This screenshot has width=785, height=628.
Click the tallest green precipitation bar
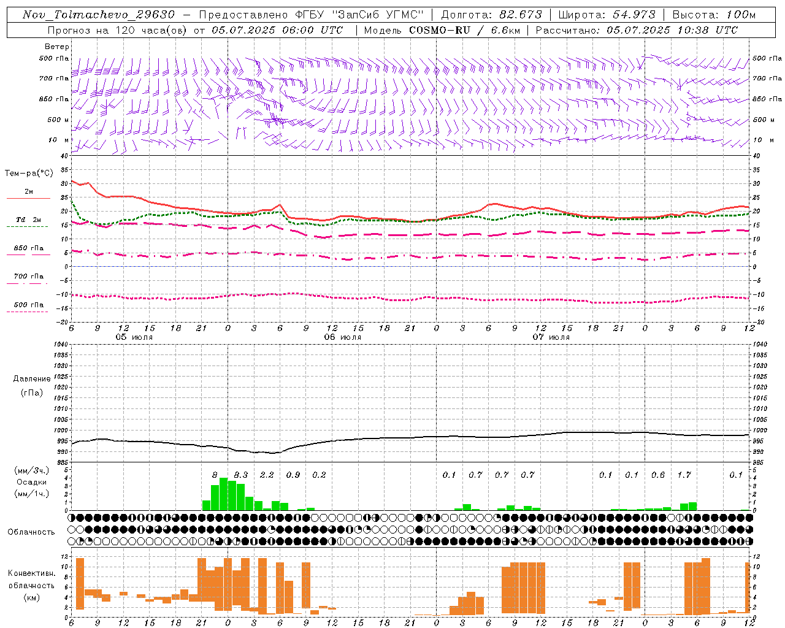click(x=224, y=494)
